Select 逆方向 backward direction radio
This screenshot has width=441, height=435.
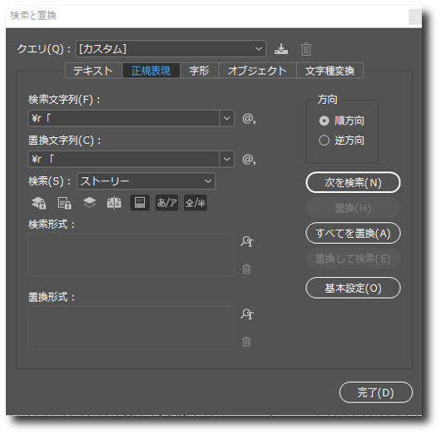[324, 141]
